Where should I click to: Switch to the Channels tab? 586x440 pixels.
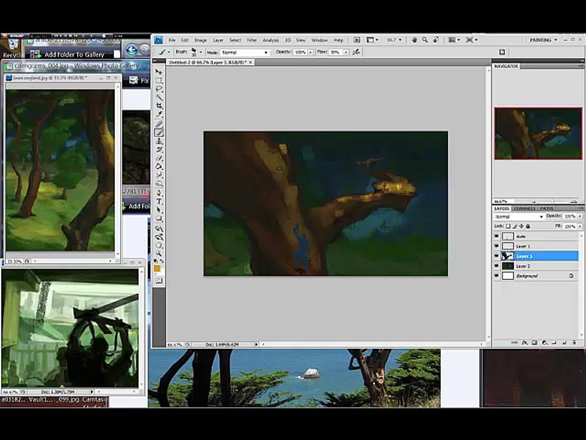click(524, 208)
